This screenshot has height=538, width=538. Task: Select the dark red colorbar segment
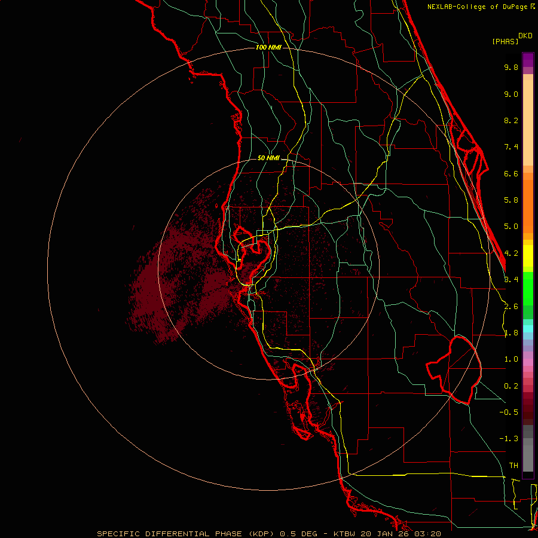pos(528,408)
